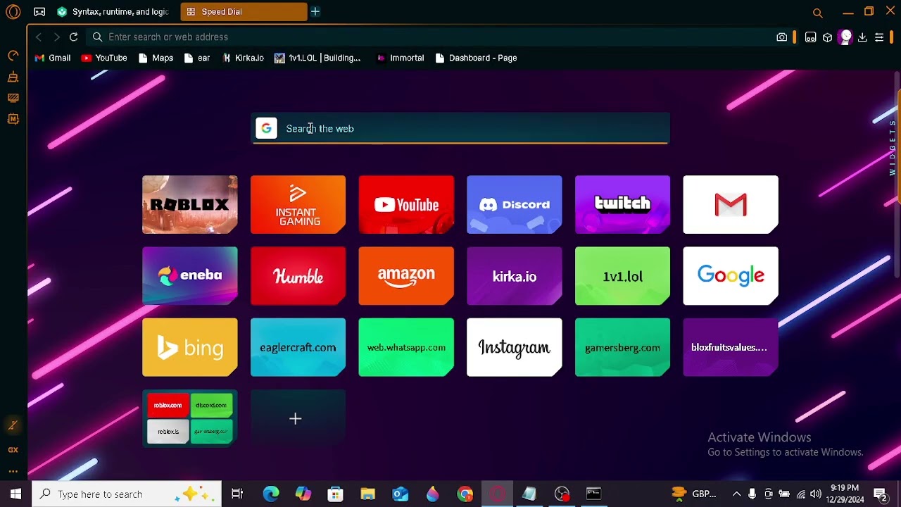Expand the Widgets side panel

pos(893,148)
